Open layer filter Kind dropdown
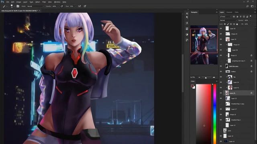This screenshot has height=144, width=257. (226, 17)
